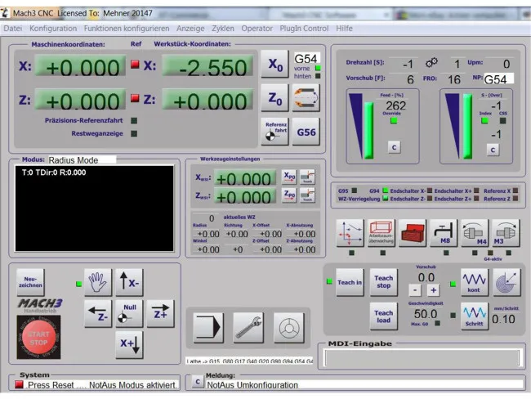Open the Datei menu

[13, 29]
